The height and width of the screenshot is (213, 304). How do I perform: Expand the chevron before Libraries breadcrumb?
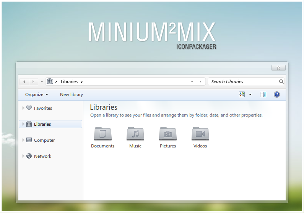(56, 82)
